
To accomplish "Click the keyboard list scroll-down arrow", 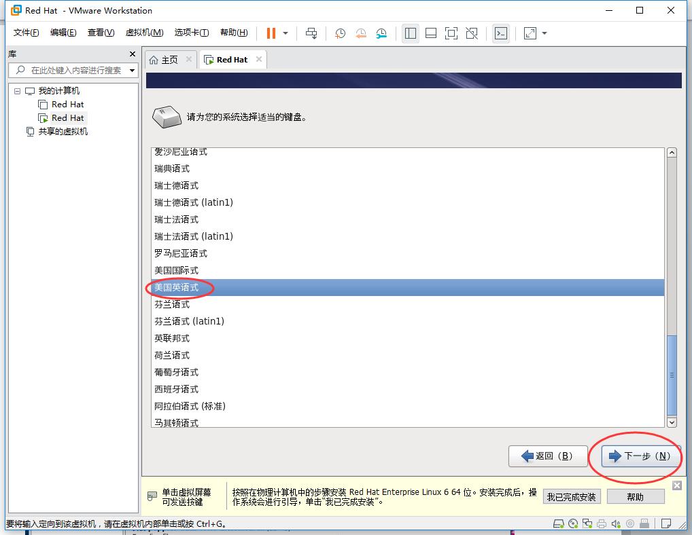I will coord(672,422).
